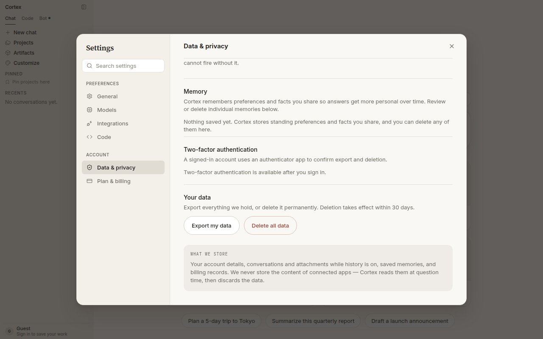Click the plus icon beside New chat

(x=8, y=32)
